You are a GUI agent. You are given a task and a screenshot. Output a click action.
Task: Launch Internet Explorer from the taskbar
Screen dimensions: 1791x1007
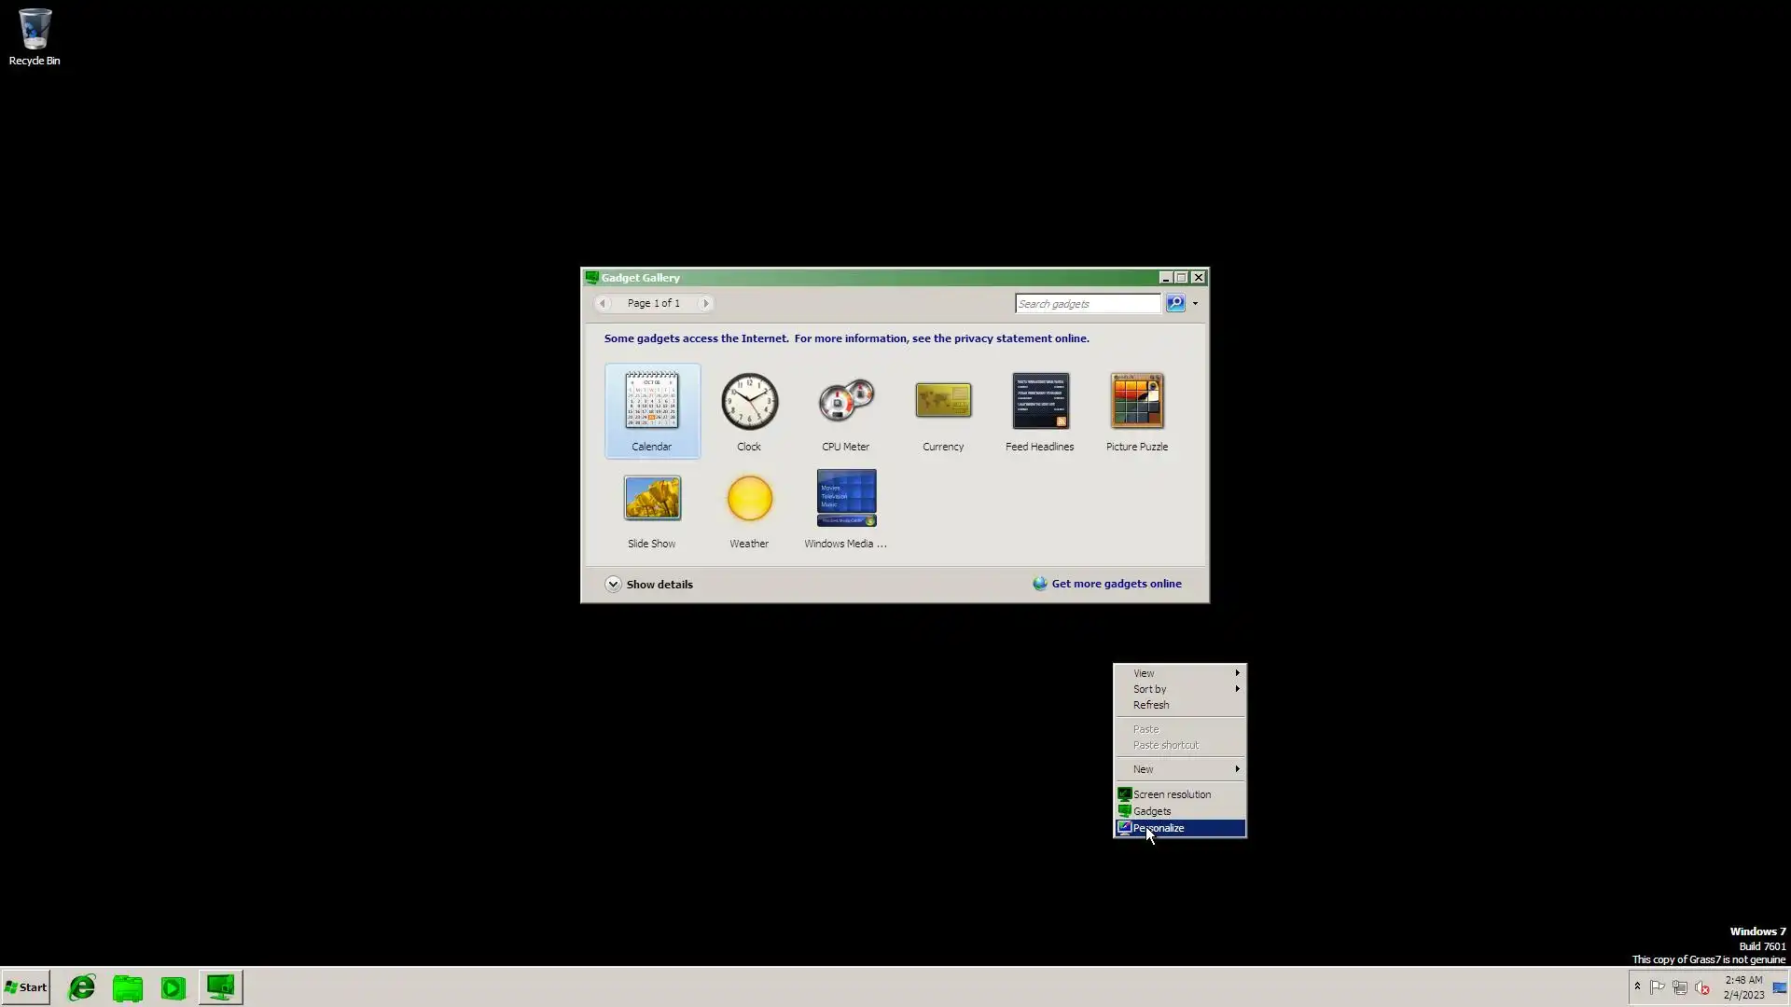click(82, 987)
